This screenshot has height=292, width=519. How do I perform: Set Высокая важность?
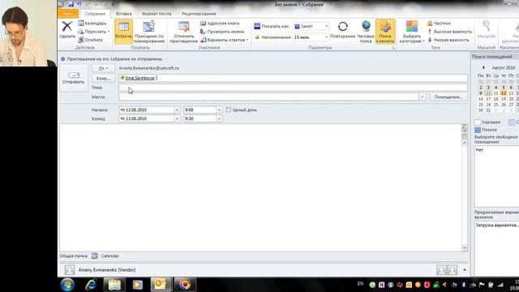[x=449, y=32]
